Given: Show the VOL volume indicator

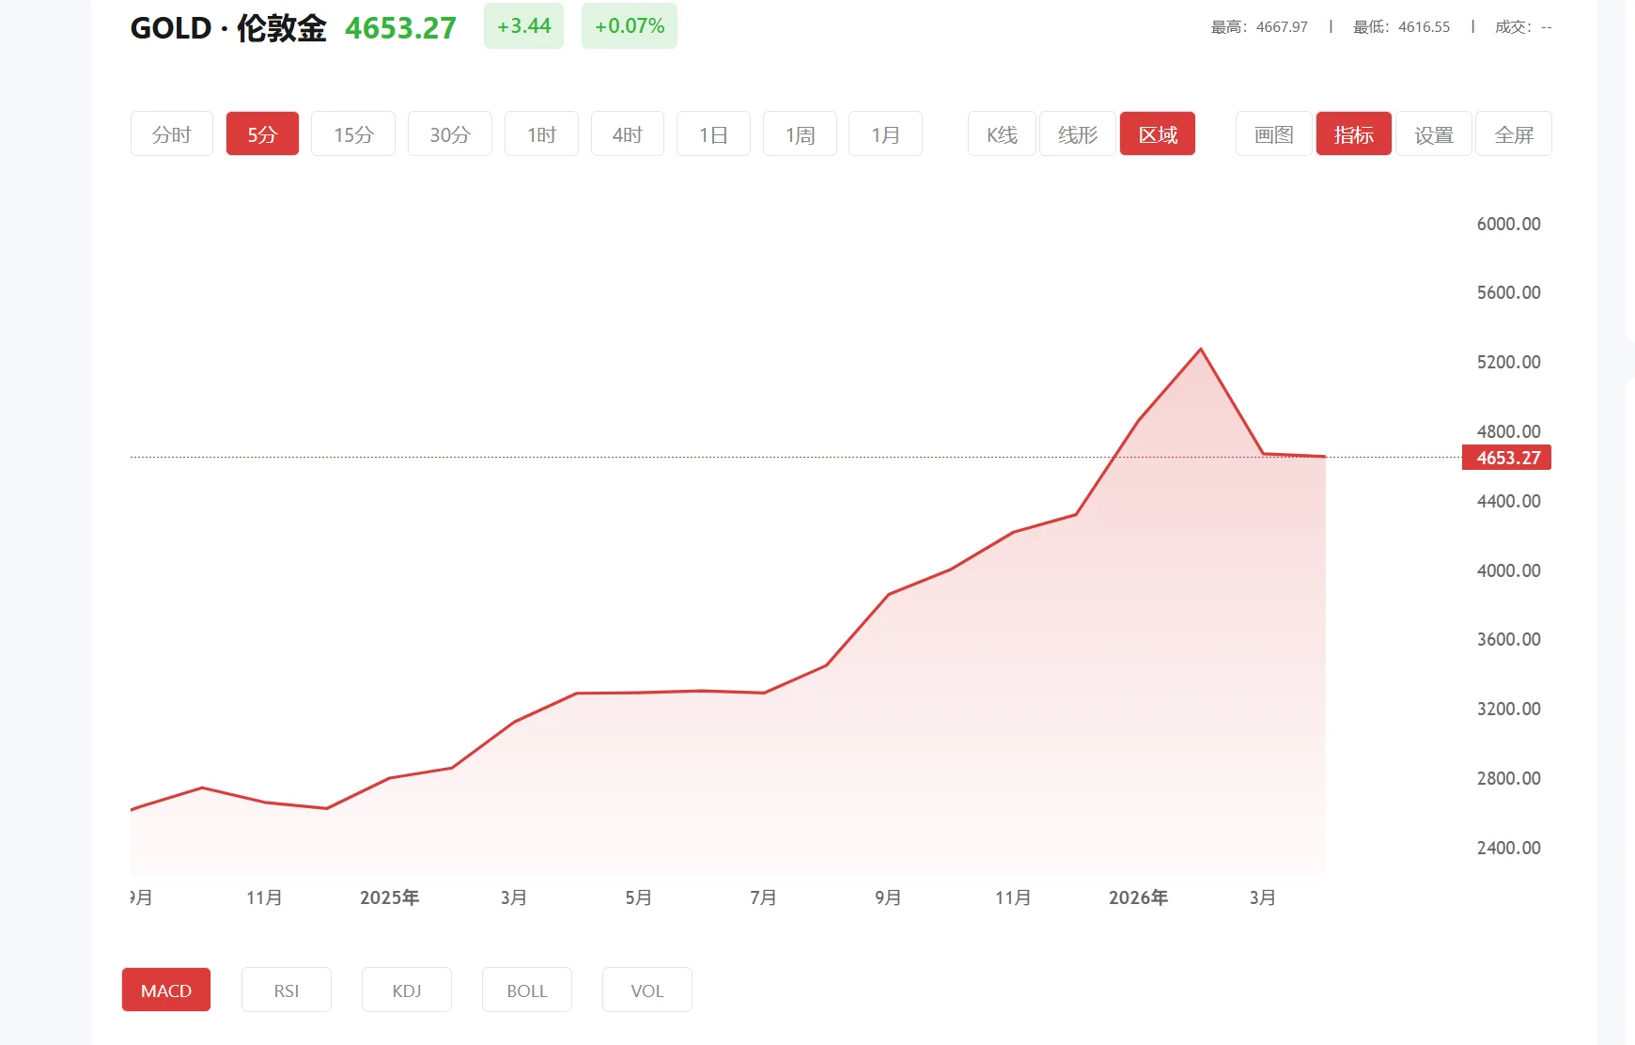Looking at the screenshot, I should click(646, 990).
